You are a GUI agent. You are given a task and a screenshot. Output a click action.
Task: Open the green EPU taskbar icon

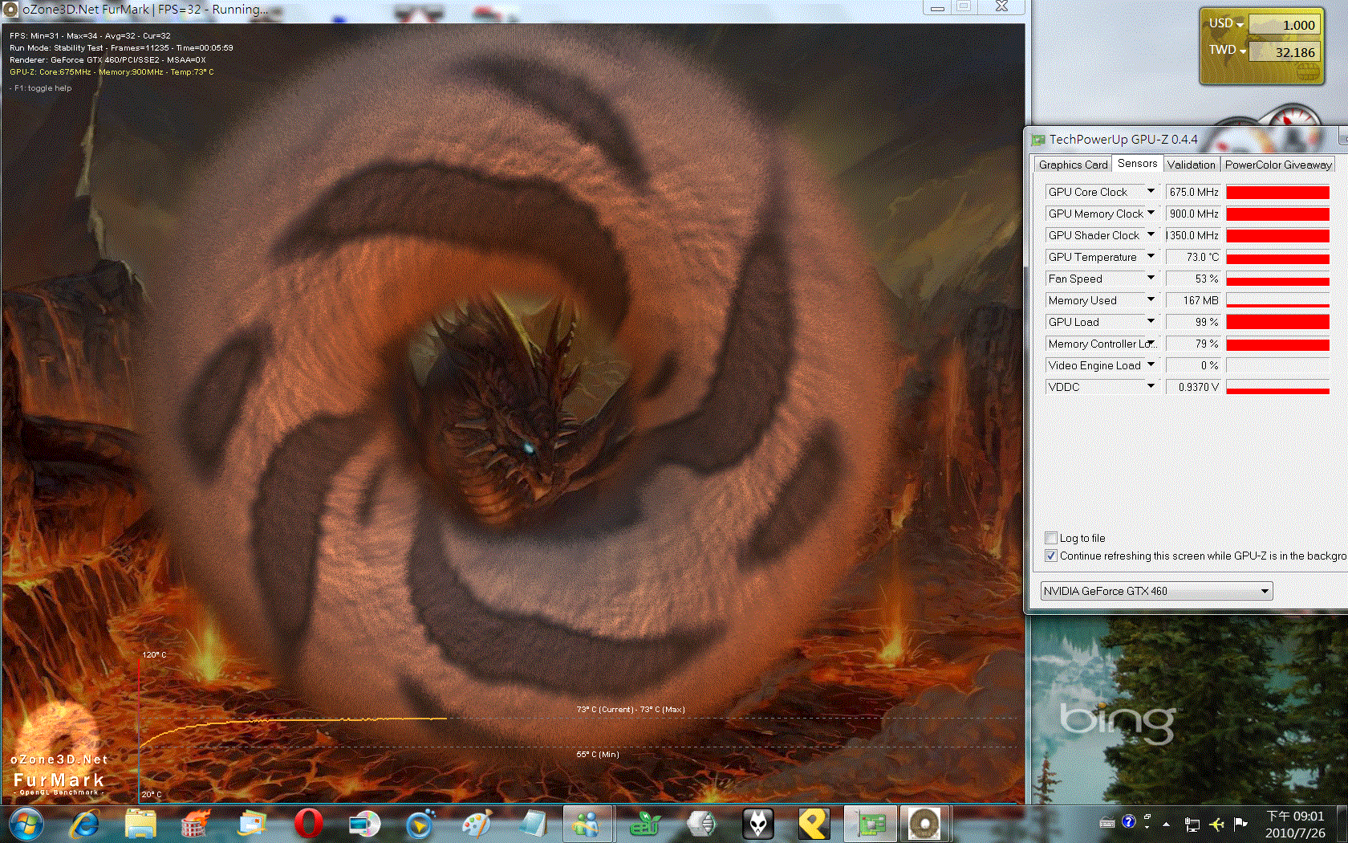point(645,824)
